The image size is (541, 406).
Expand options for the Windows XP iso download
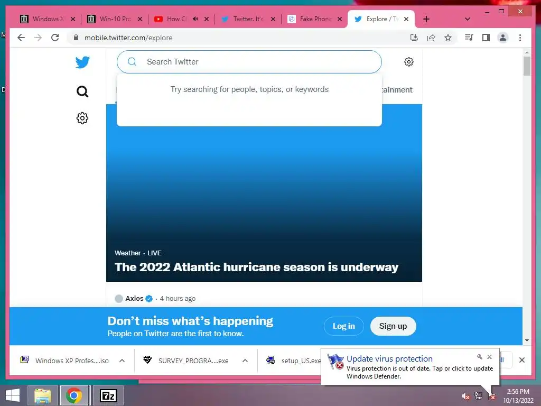122,361
